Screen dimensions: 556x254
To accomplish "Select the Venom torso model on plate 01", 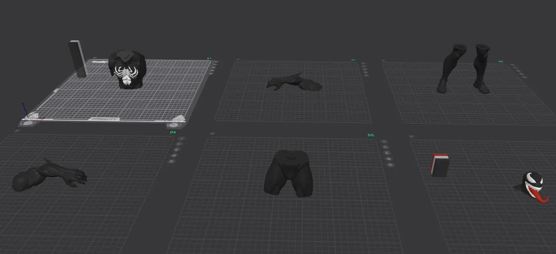I will [128, 69].
